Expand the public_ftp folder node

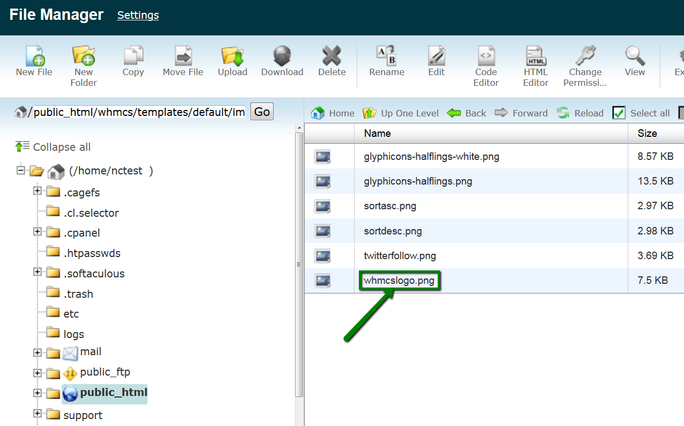pyautogui.click(x=37, y=373)
